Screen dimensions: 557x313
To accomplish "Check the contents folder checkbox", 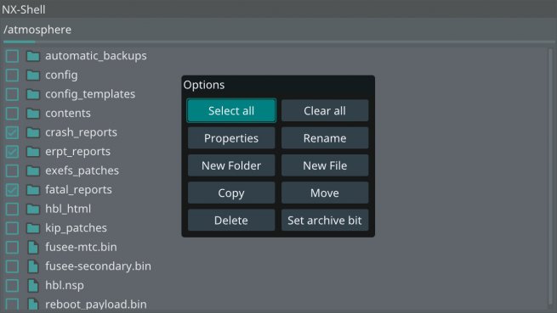I will [x=12, y=114].
